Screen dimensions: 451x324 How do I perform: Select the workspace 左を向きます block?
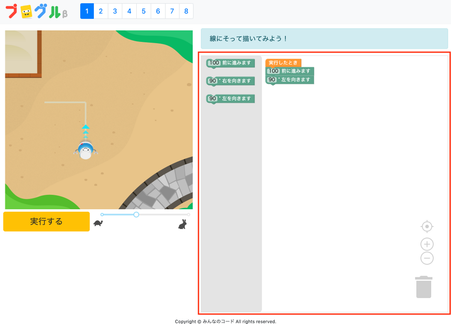(x=290, y=80)
